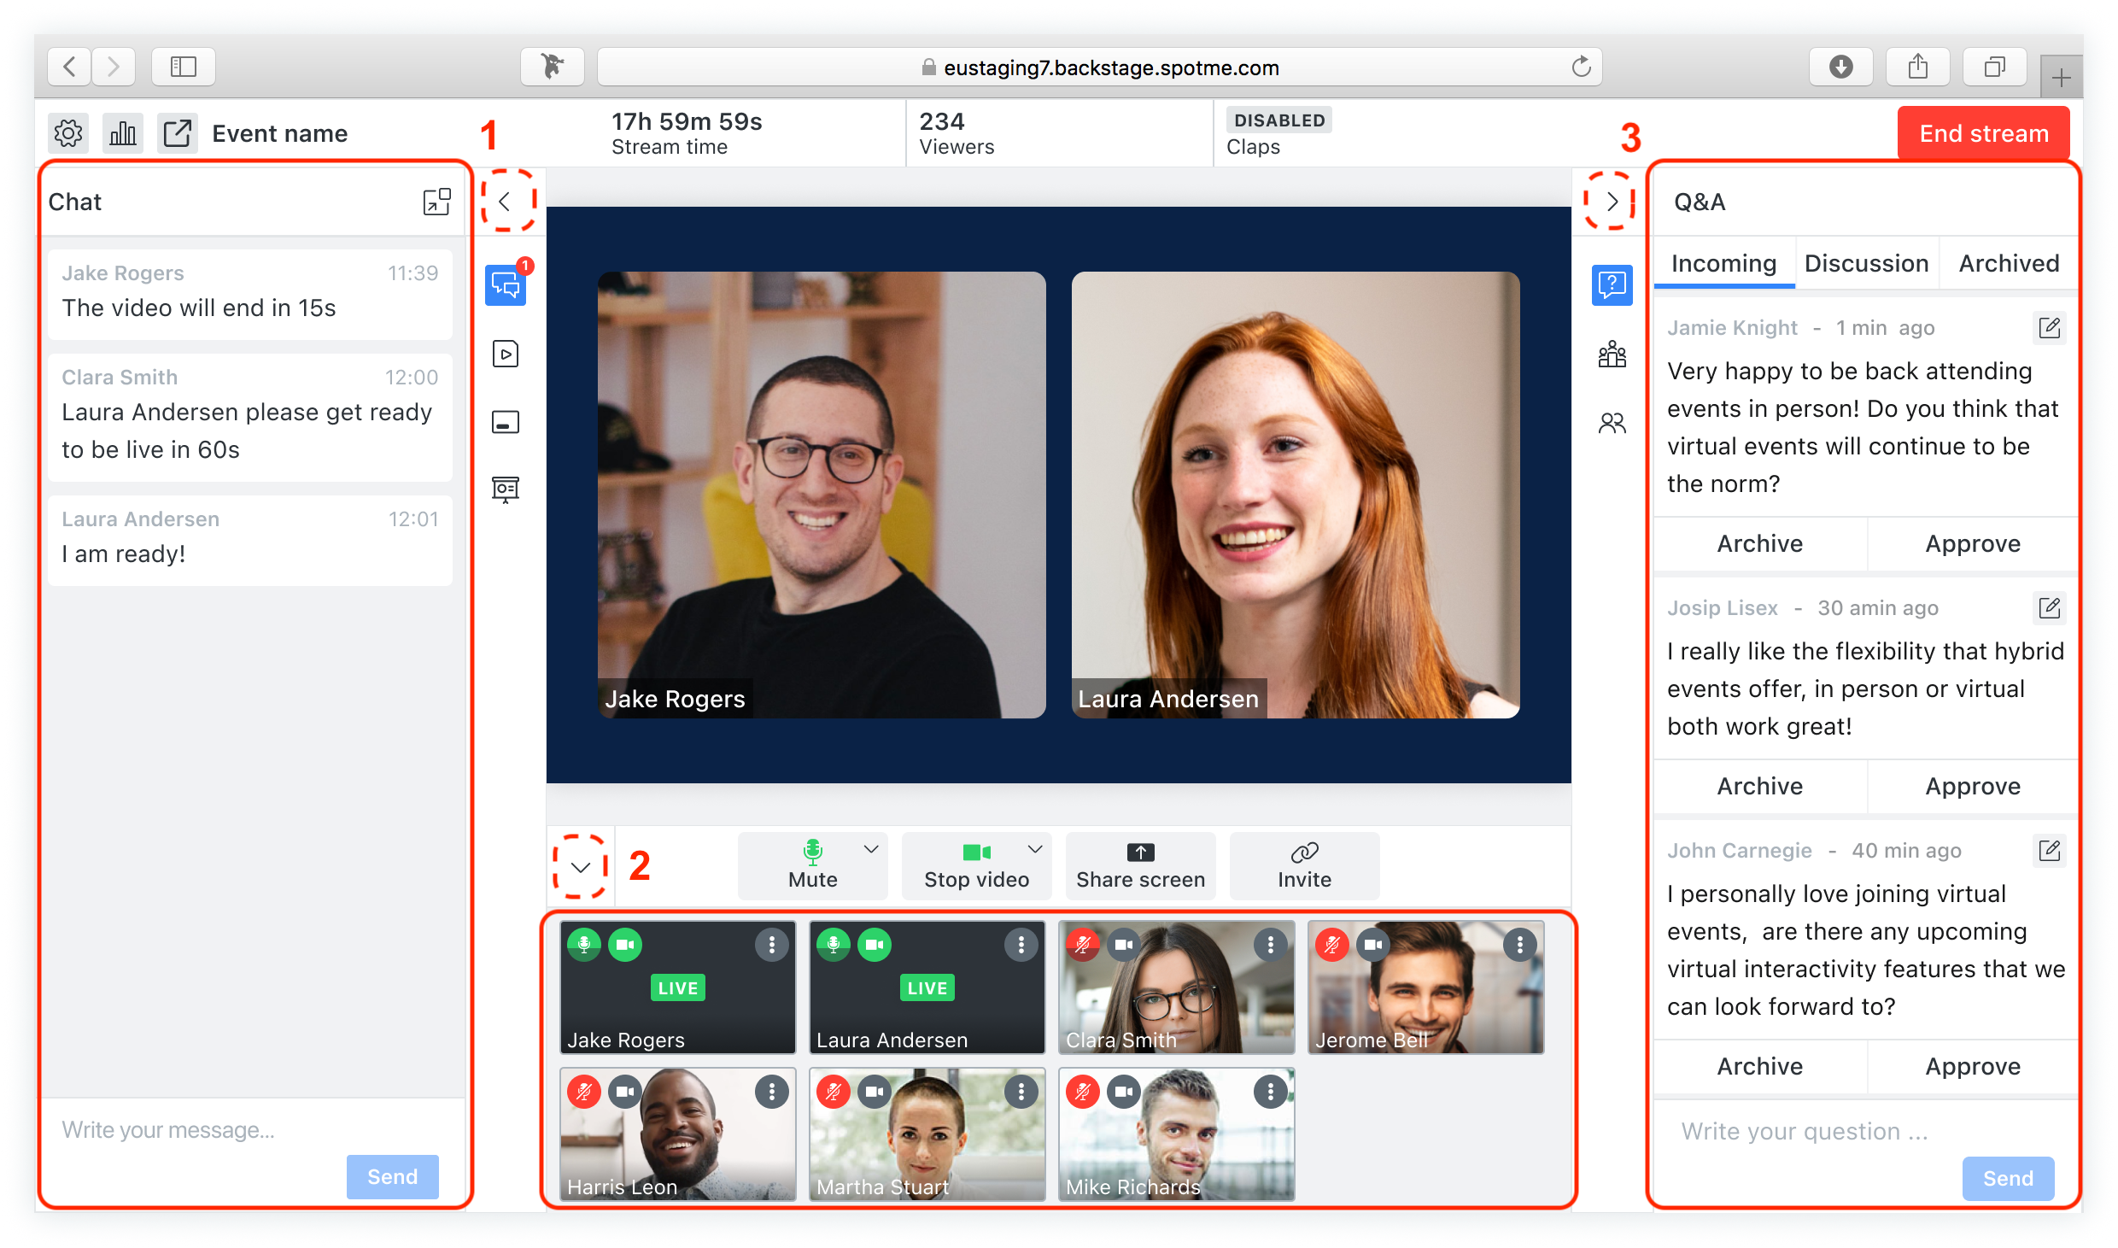Toggle Jake Rogers microphone

584,945
